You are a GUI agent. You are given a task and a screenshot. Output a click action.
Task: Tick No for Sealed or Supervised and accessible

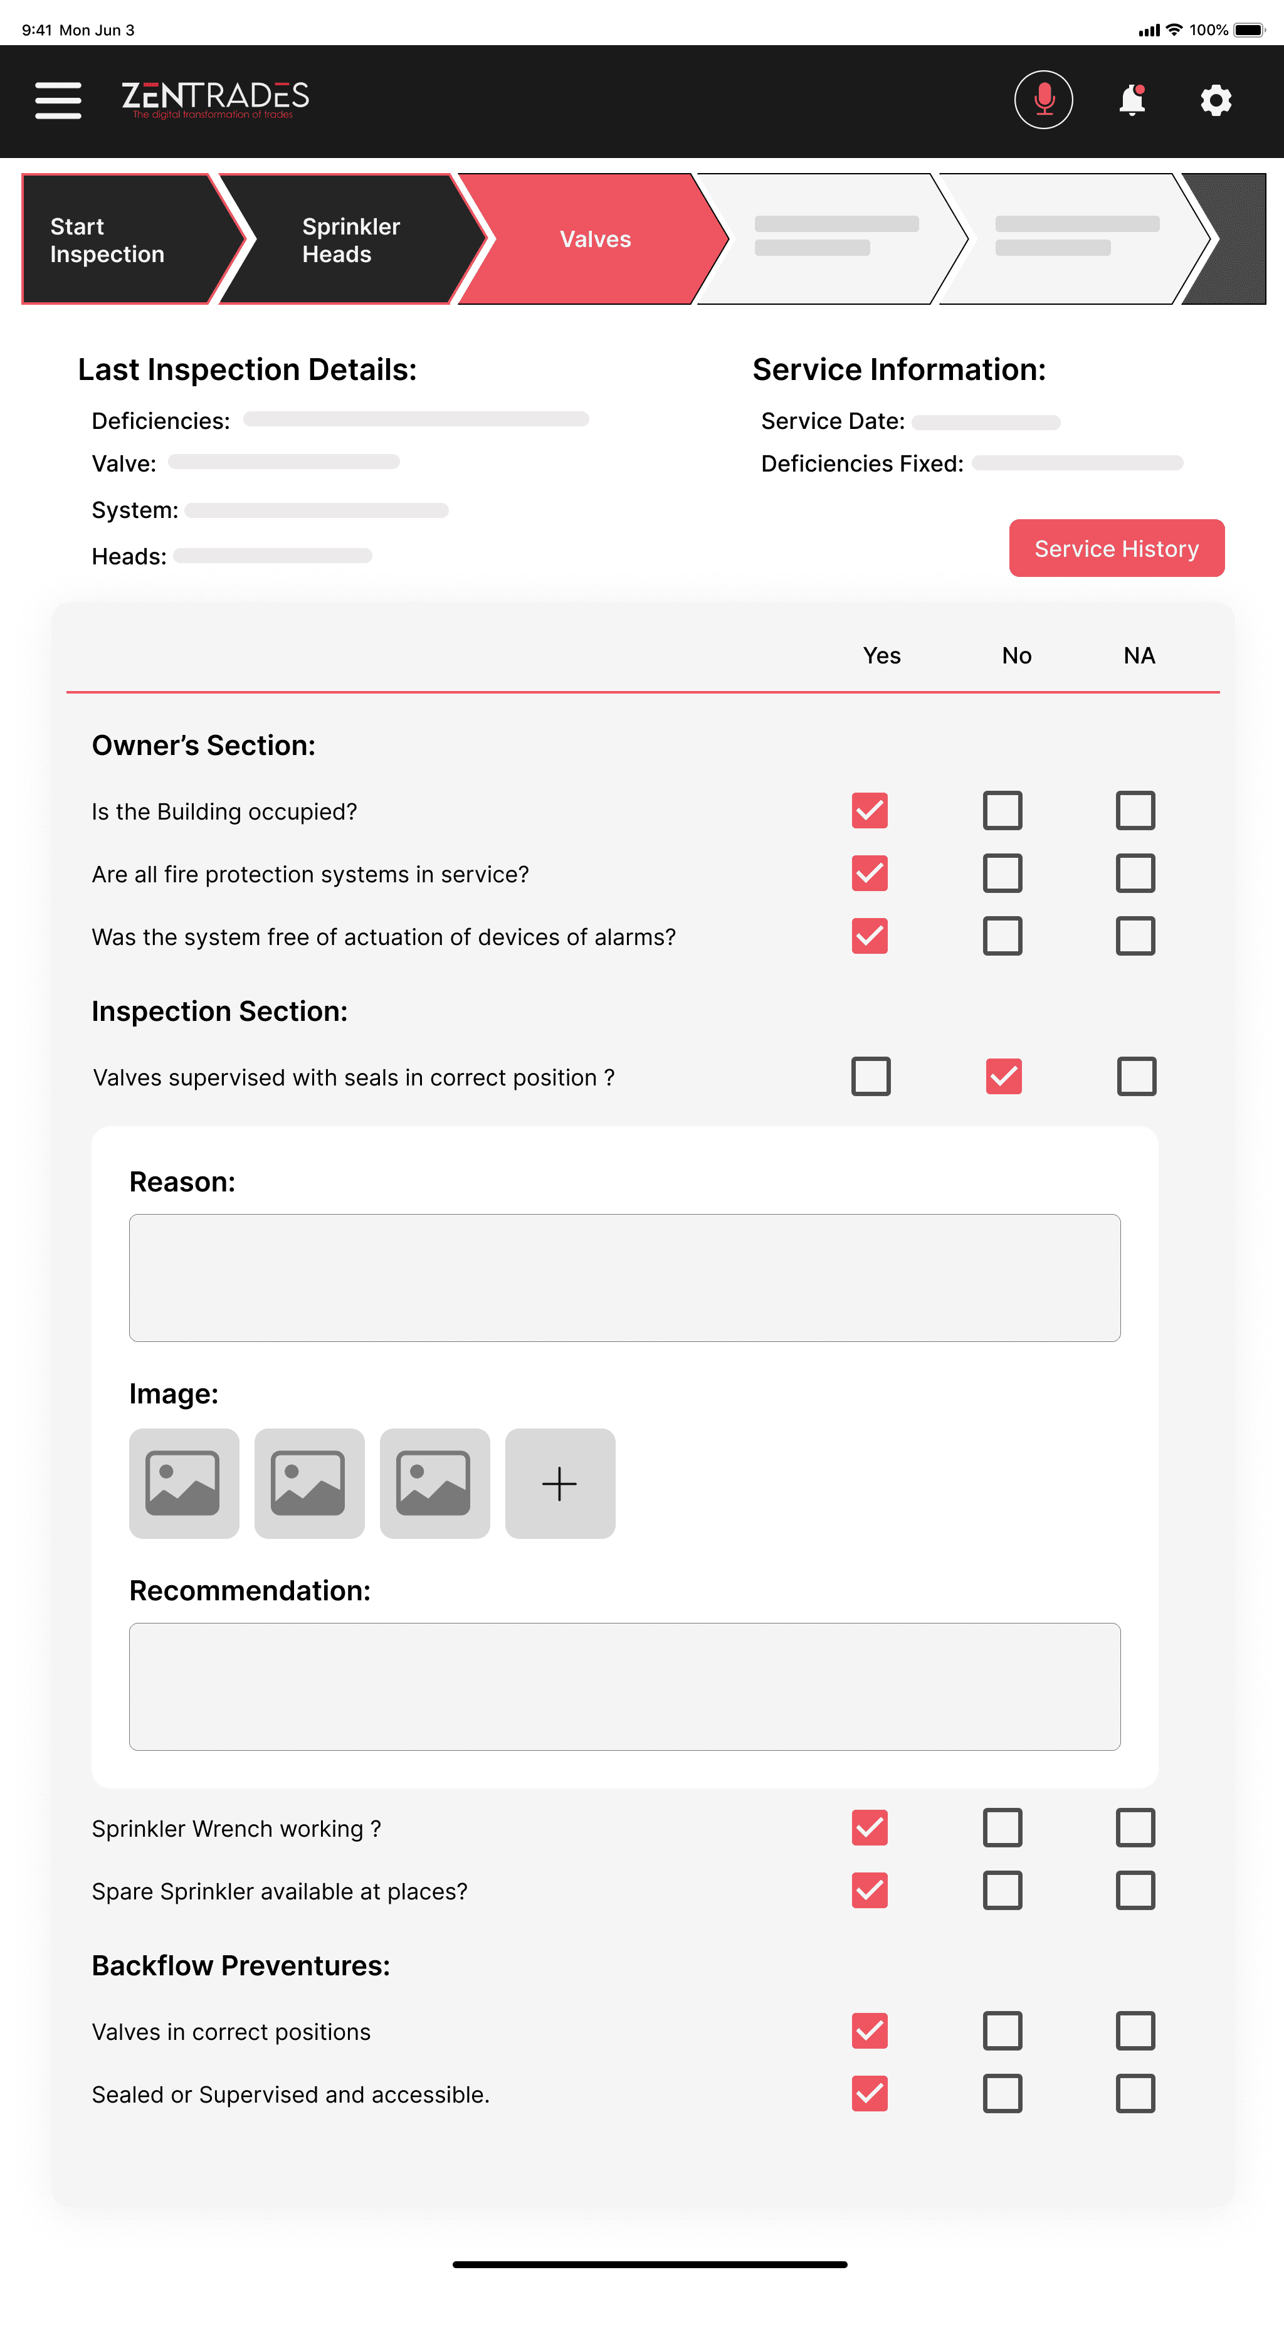click(1002, 2093)
